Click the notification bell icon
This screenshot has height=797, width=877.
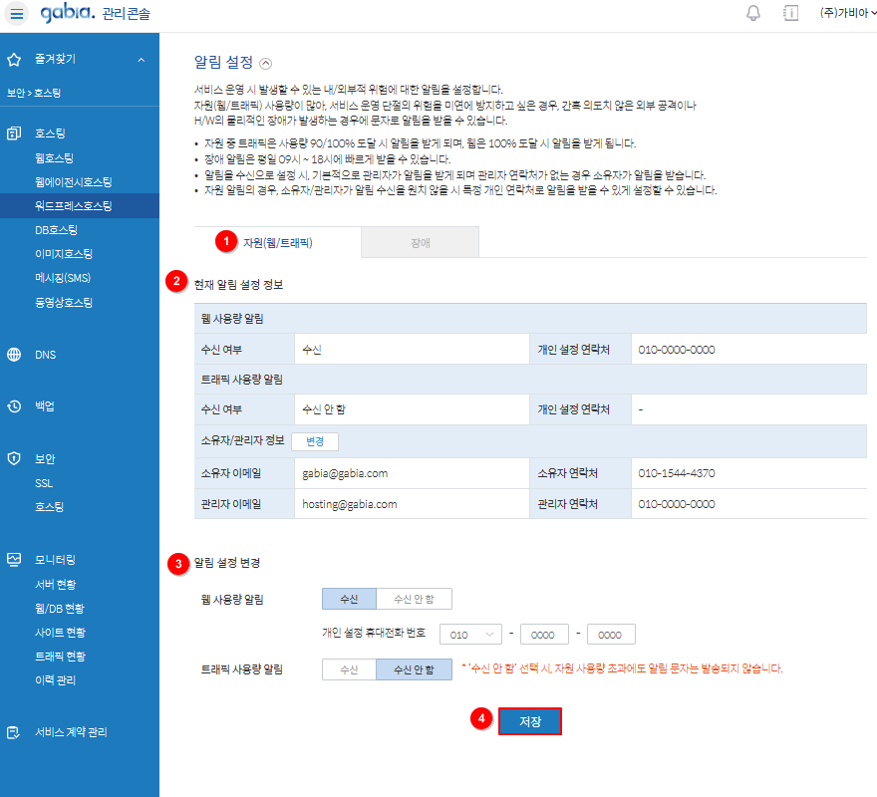click(x=752, y=13)
